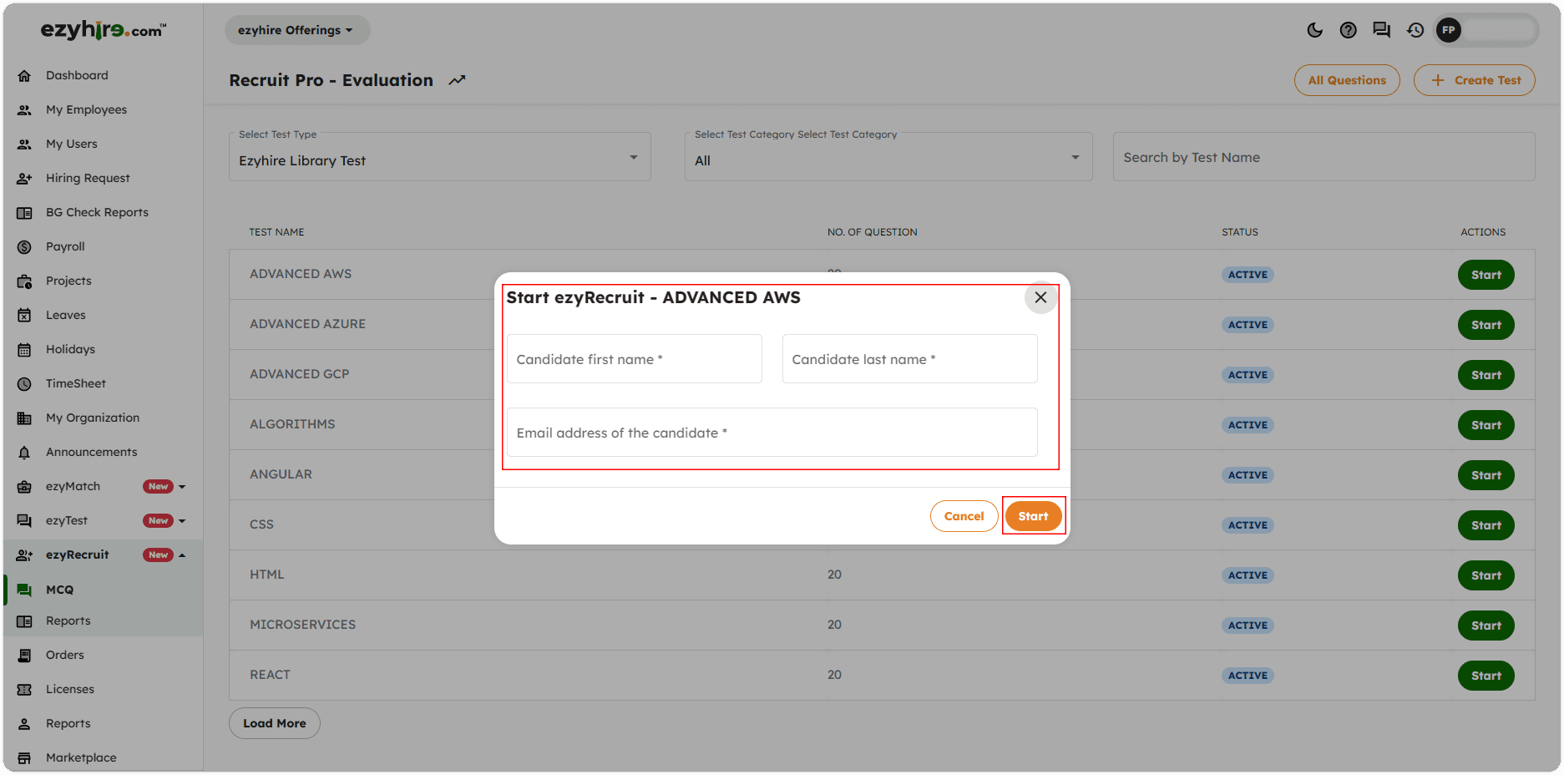Click the Marketplace store icon
The width and height of the screenshot is (1564, 775).
pyautogui.click(x=24, y=757)
